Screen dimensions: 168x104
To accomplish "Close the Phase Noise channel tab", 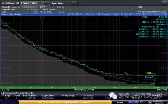I will pyautogui.click(x=46, y=3).
